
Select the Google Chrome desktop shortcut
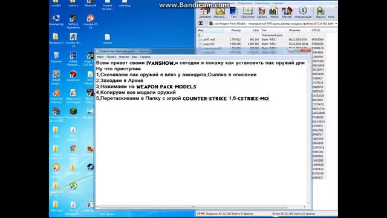pyautogui.click(x=73, y=151)
